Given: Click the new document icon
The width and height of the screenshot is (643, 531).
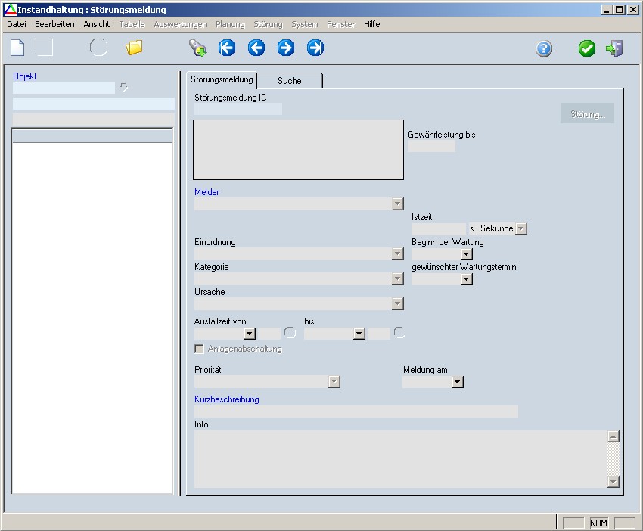Looking at the screenshot, I should 17,48.
